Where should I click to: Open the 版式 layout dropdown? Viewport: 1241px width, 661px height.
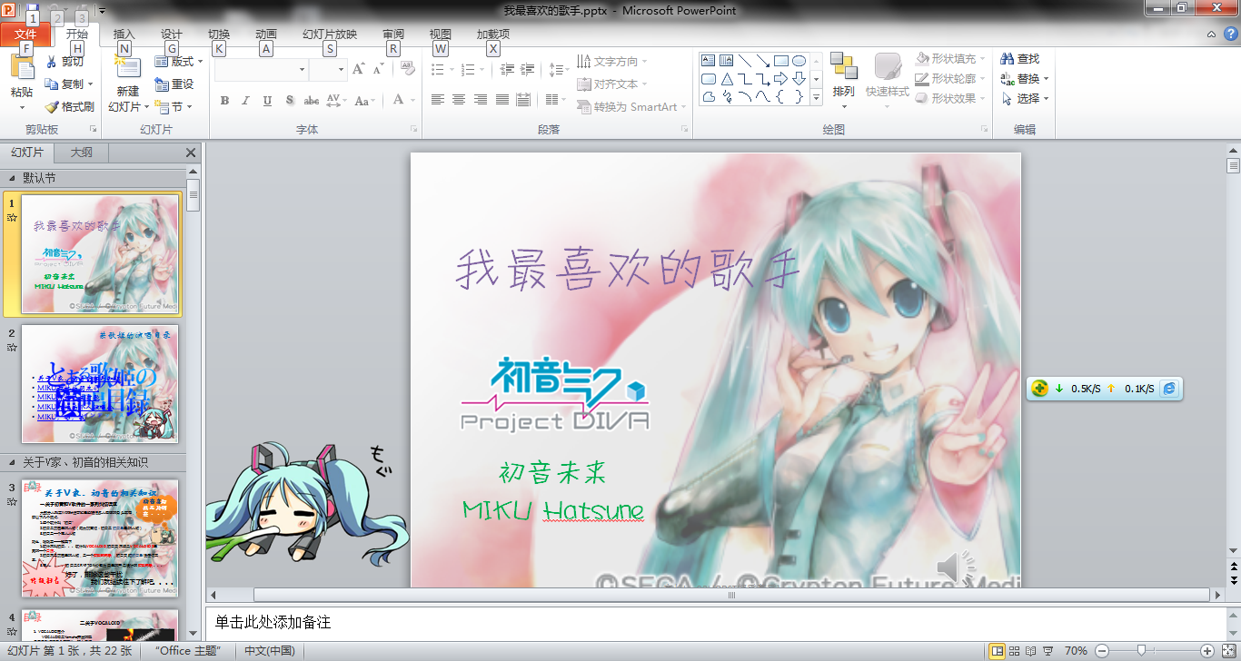pyautogui.click(x=179, y=62)
